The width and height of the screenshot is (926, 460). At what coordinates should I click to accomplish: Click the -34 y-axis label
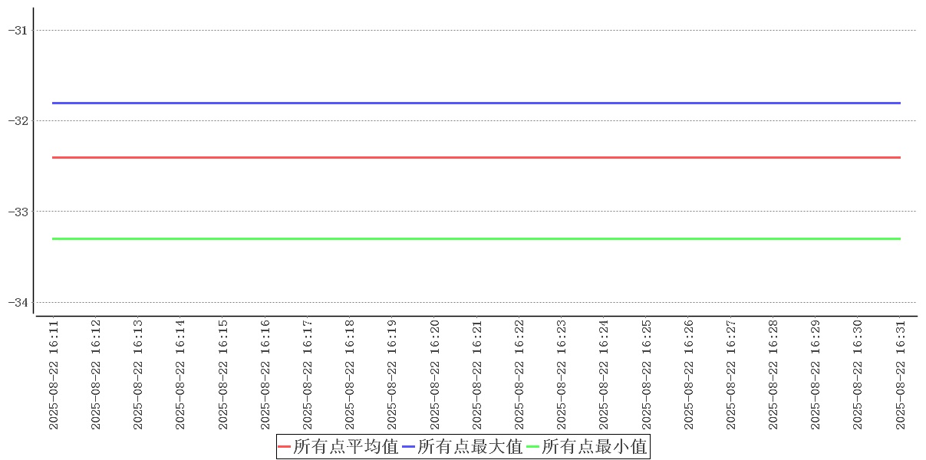click(x=17, y=302)
